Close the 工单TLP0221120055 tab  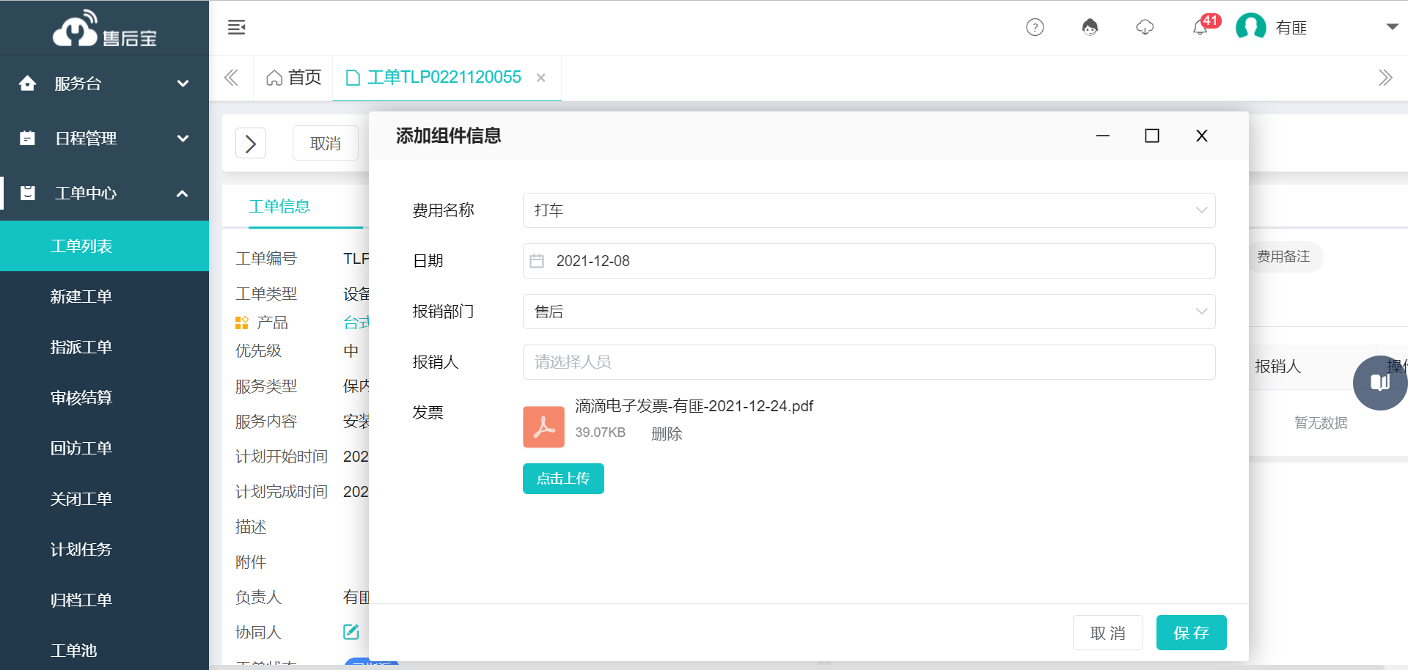click(x=541, y=77)
